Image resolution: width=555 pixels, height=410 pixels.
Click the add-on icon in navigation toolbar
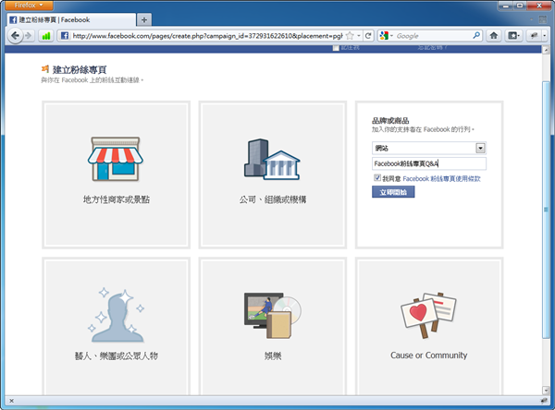pos(534,36)
